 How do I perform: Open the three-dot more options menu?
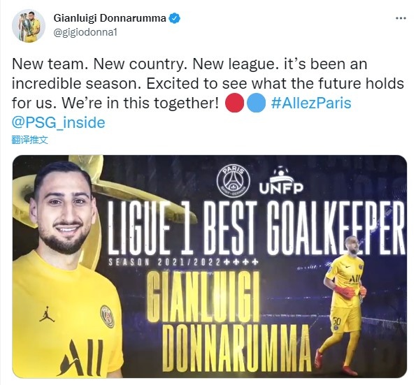(401, 18)
